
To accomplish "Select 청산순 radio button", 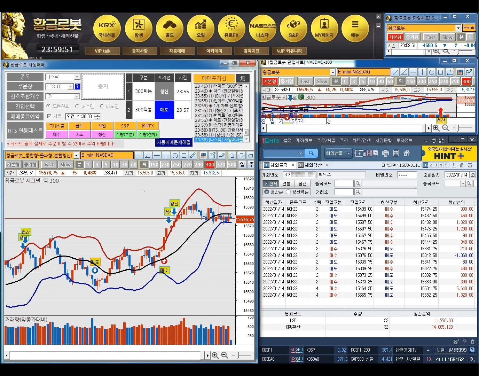I will pyautogui.click(x=267, y=192).
